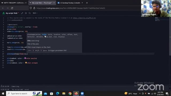Click line 17 plotshape code
171x96 pixels.
(17, 54)
